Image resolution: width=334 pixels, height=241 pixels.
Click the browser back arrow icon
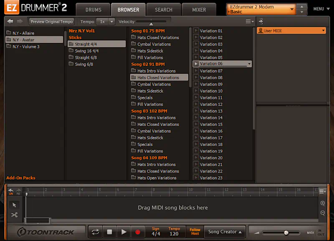pos(10,21)
